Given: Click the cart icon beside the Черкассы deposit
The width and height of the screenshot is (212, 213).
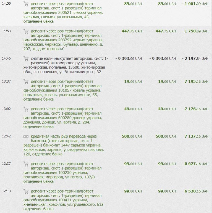Looking at the screenshot, I should [x=26, y=31].
